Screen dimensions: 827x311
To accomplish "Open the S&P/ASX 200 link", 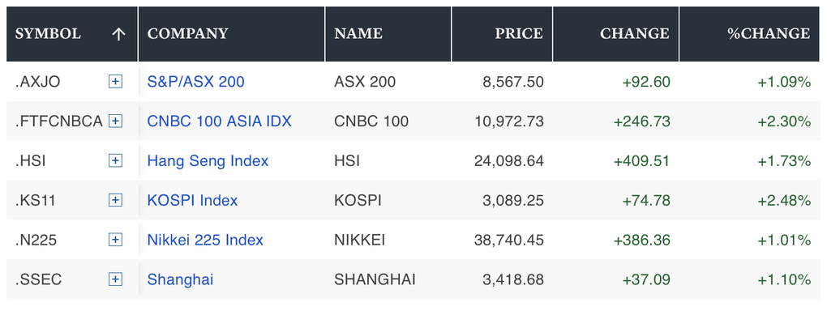I will [195, 82].
